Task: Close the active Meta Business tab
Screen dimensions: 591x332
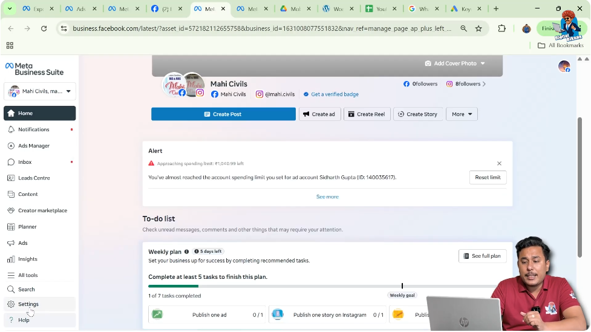Action: (223, 8)
